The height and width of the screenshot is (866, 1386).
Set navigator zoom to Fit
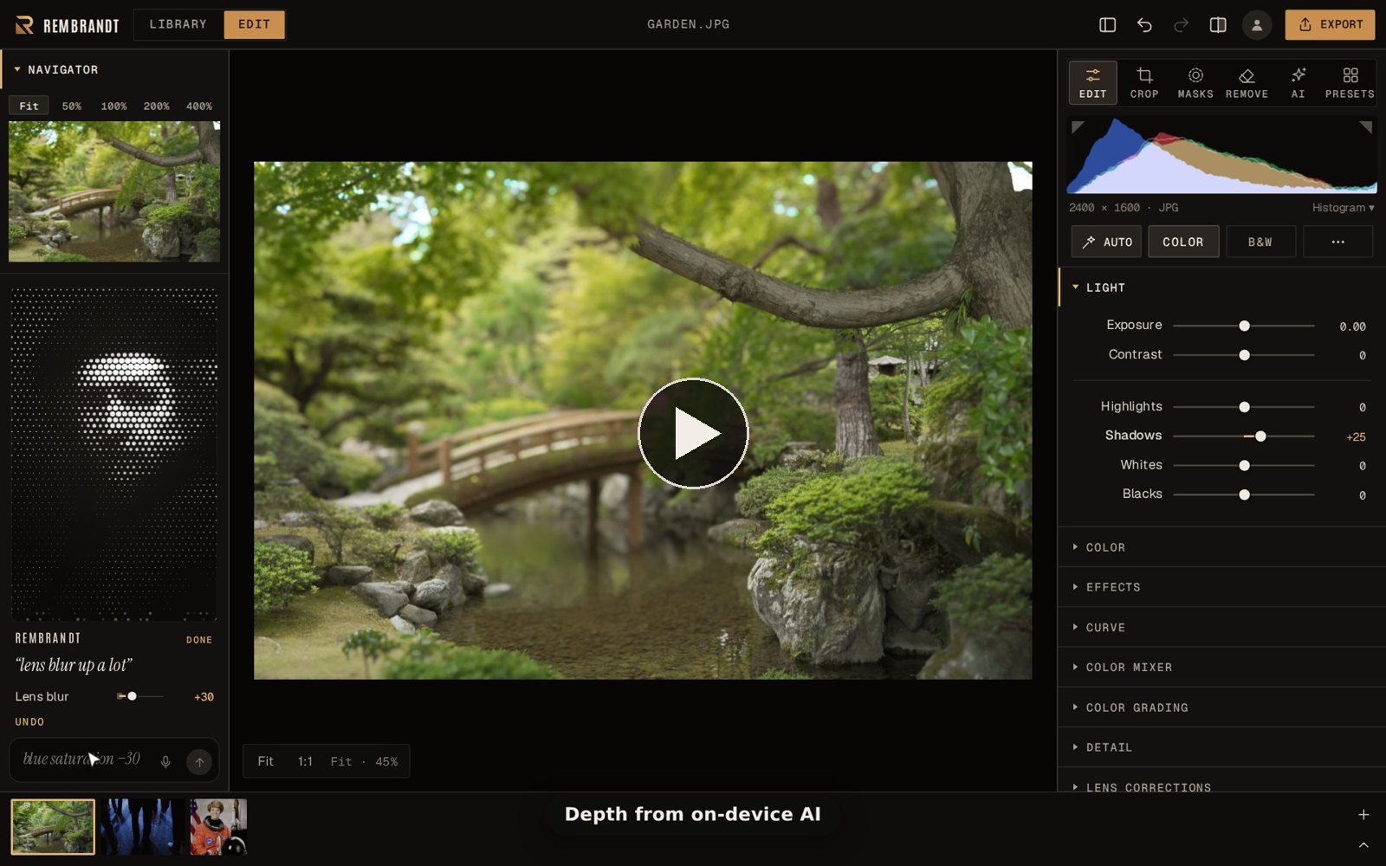click(x=29, y=106)
